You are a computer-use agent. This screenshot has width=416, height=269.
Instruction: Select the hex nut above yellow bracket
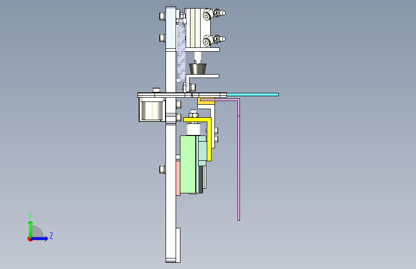[x=193, y=115]
